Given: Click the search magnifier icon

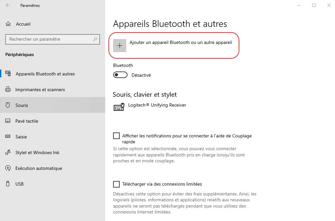Looking at the screenshot, I should coord(95,39).
